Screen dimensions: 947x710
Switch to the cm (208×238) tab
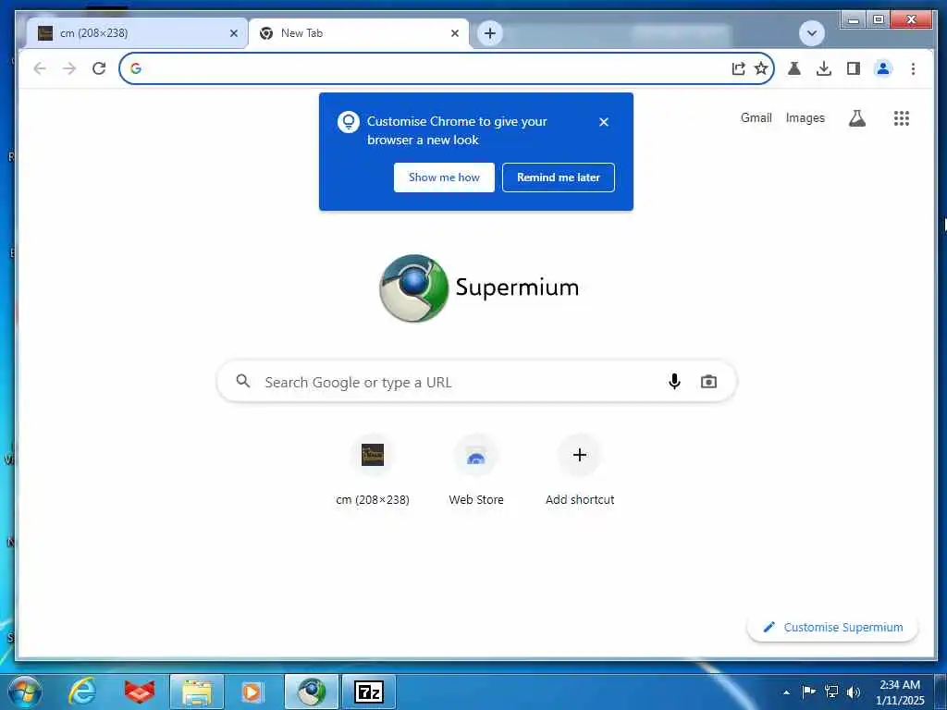tap(136, 33)
